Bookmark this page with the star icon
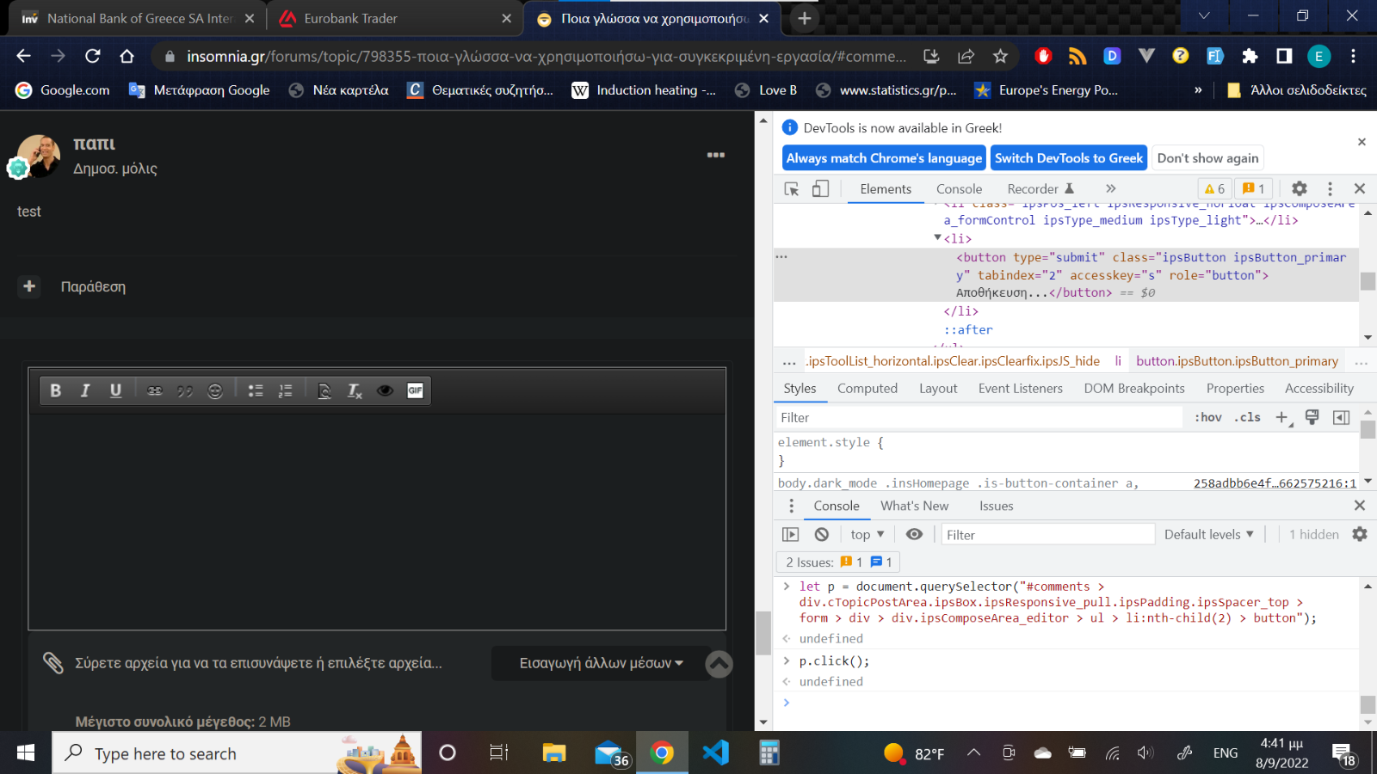Viewport: 1377px width, 774px height. click(x=1000, y=56)
